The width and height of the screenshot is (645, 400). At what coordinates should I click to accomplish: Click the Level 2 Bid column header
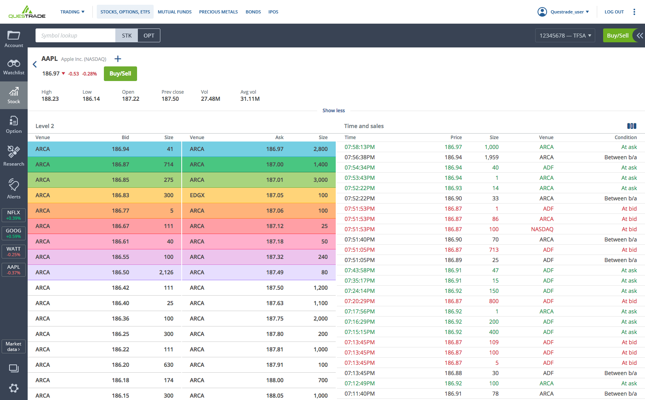[x=125, y=138]
